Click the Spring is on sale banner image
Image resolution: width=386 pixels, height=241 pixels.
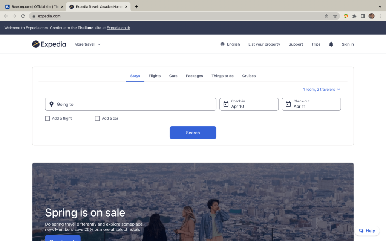(x=193, y=202)
